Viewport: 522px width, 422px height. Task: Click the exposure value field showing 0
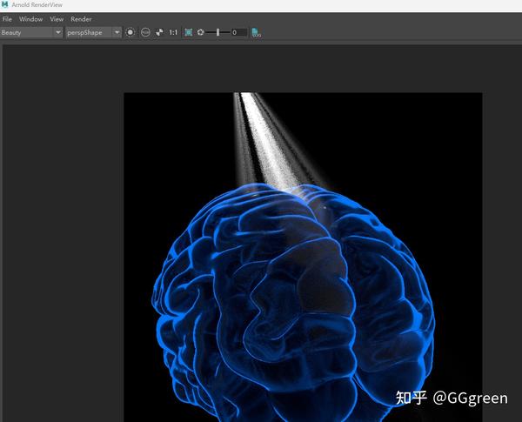coord(239,32)
